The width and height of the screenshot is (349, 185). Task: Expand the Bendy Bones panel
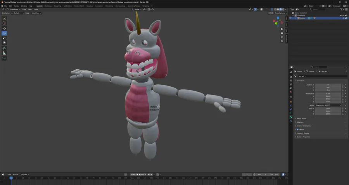point(301,118)
